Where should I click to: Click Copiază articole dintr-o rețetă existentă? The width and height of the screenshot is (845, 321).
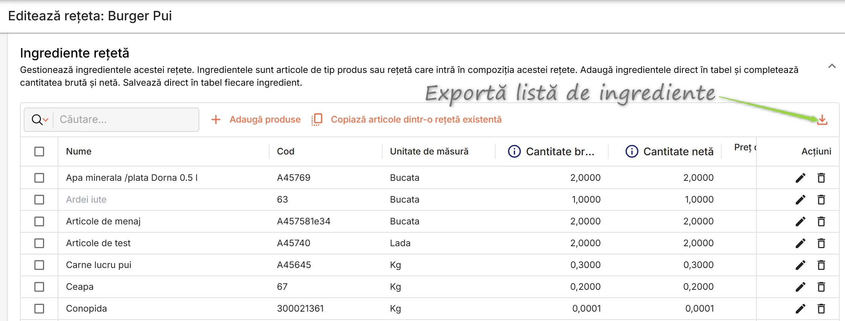click(x=406, y=120)
